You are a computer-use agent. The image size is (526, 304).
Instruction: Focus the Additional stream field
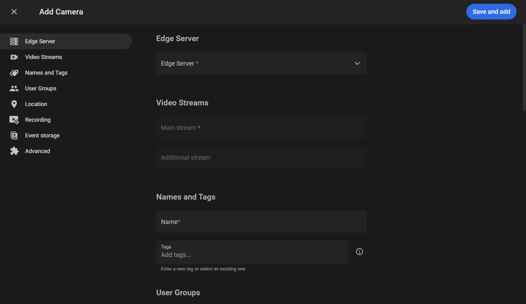click(x=261, y=158)
